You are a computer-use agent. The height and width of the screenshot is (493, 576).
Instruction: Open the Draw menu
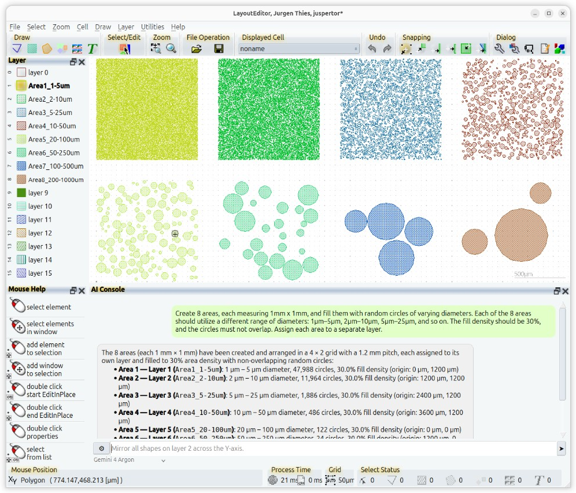[103, 27]
